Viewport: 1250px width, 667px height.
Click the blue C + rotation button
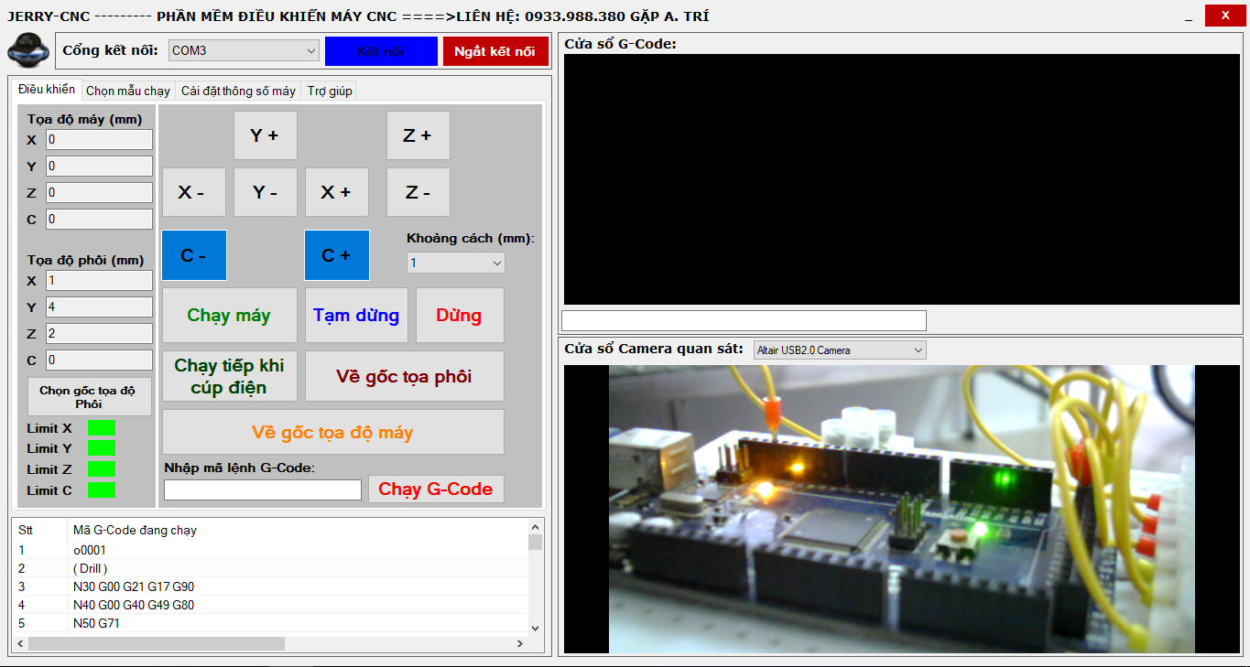336,255
